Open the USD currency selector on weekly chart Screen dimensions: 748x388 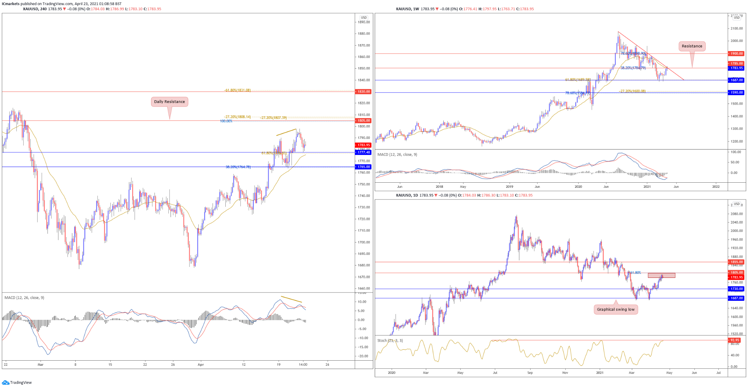[x=737, y=18]
